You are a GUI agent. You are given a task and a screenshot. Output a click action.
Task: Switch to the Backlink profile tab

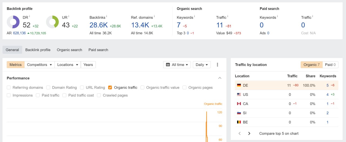(x=38, y=50)
